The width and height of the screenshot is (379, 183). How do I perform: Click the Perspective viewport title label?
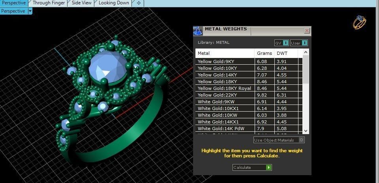tap(13, 11)
